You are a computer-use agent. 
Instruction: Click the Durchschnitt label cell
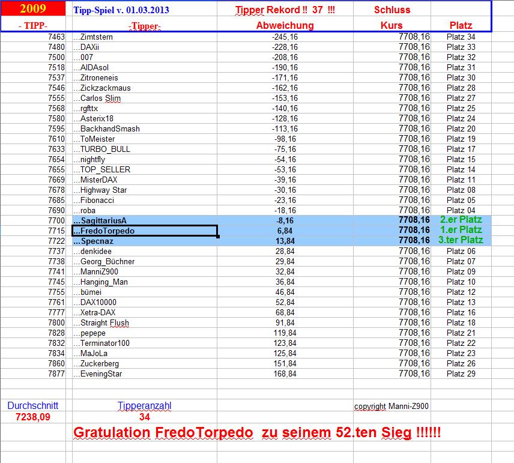click(x=33, y=405)
